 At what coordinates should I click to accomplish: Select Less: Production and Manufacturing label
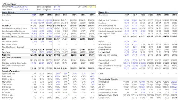coord(15,28)
